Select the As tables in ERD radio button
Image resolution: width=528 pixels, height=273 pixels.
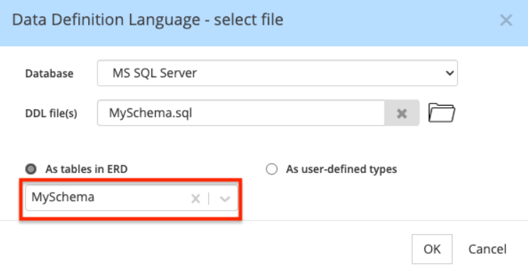(x=31, y=169)
